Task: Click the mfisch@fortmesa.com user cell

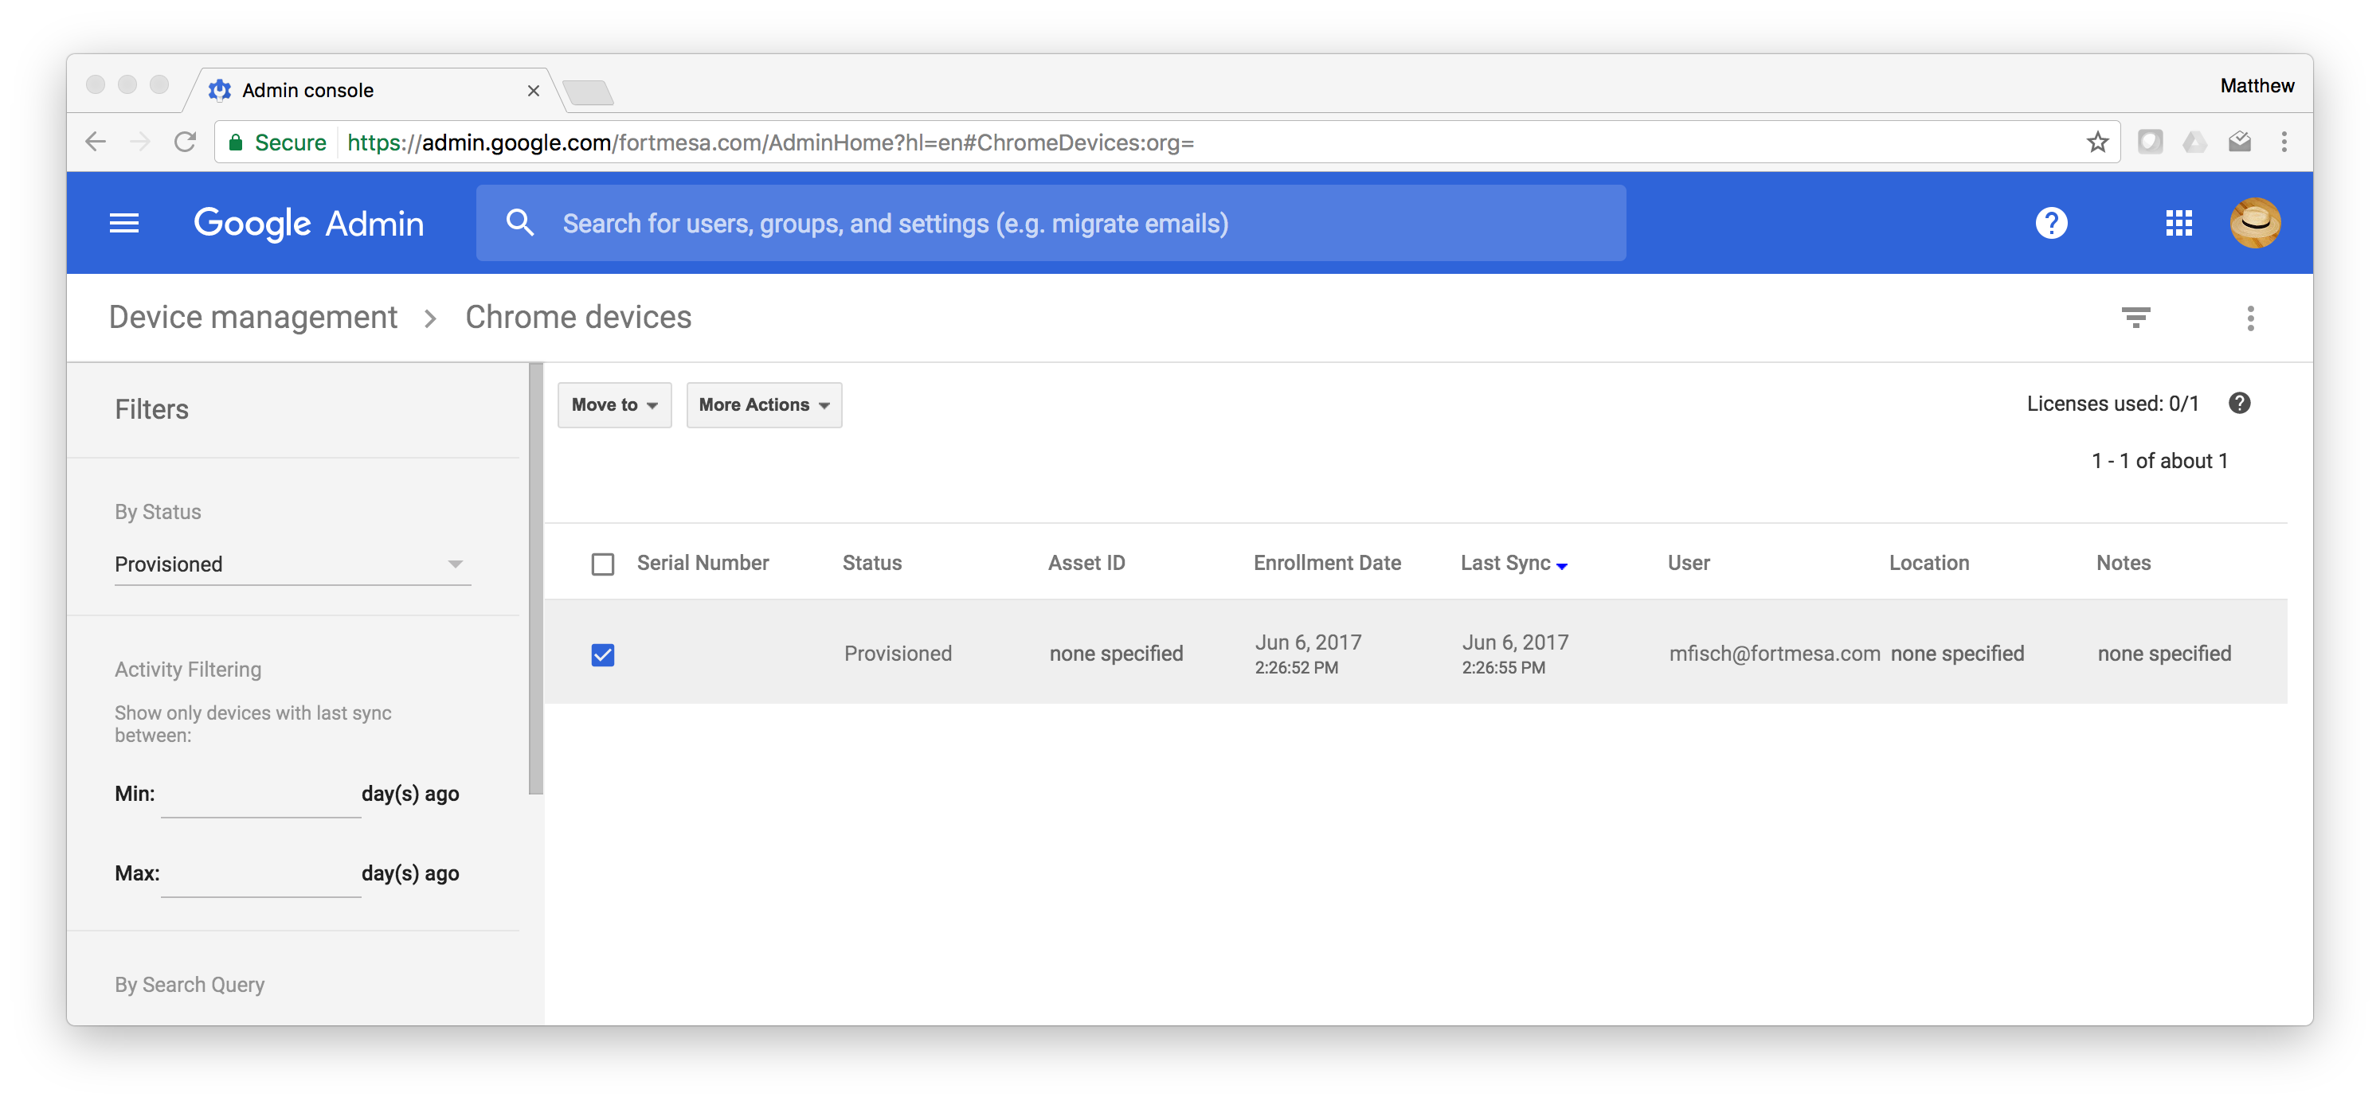Action: coord(1774,654)
